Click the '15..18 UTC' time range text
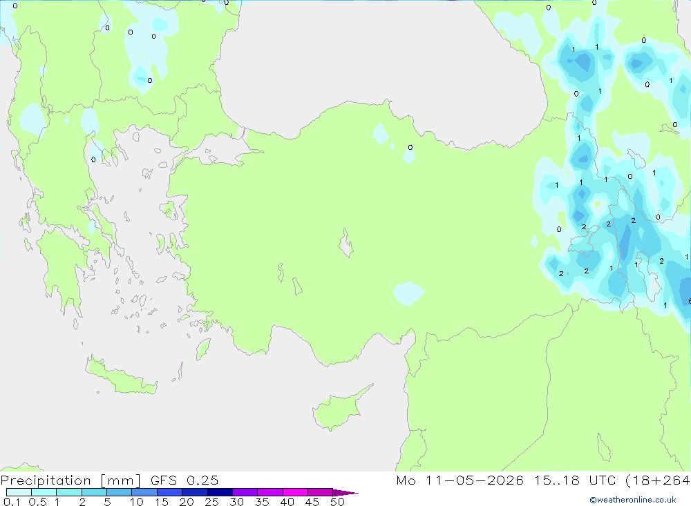 [x=575, y=480]
